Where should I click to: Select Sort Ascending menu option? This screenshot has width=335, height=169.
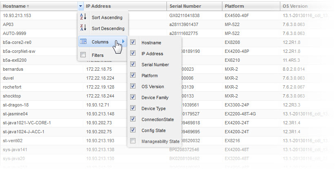click(x=108, y=17)
